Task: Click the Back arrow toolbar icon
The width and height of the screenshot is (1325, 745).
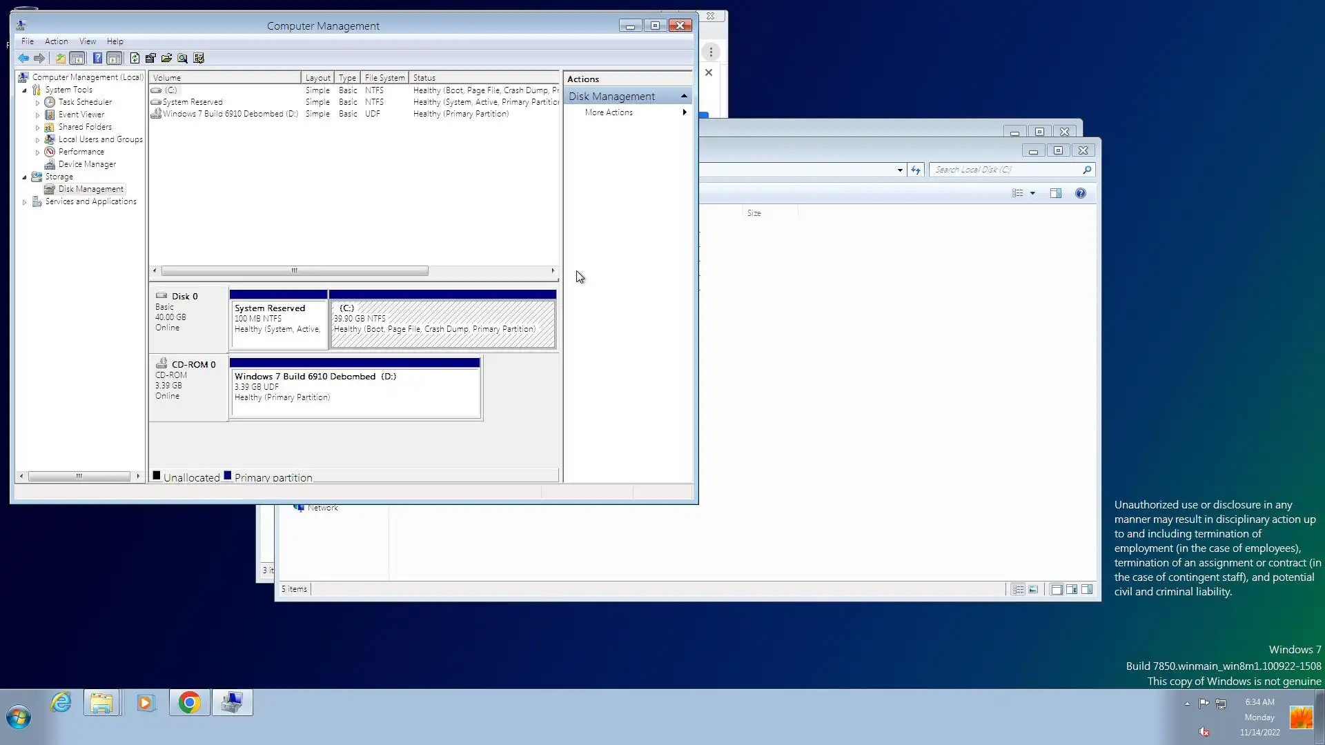Action: 23,59
